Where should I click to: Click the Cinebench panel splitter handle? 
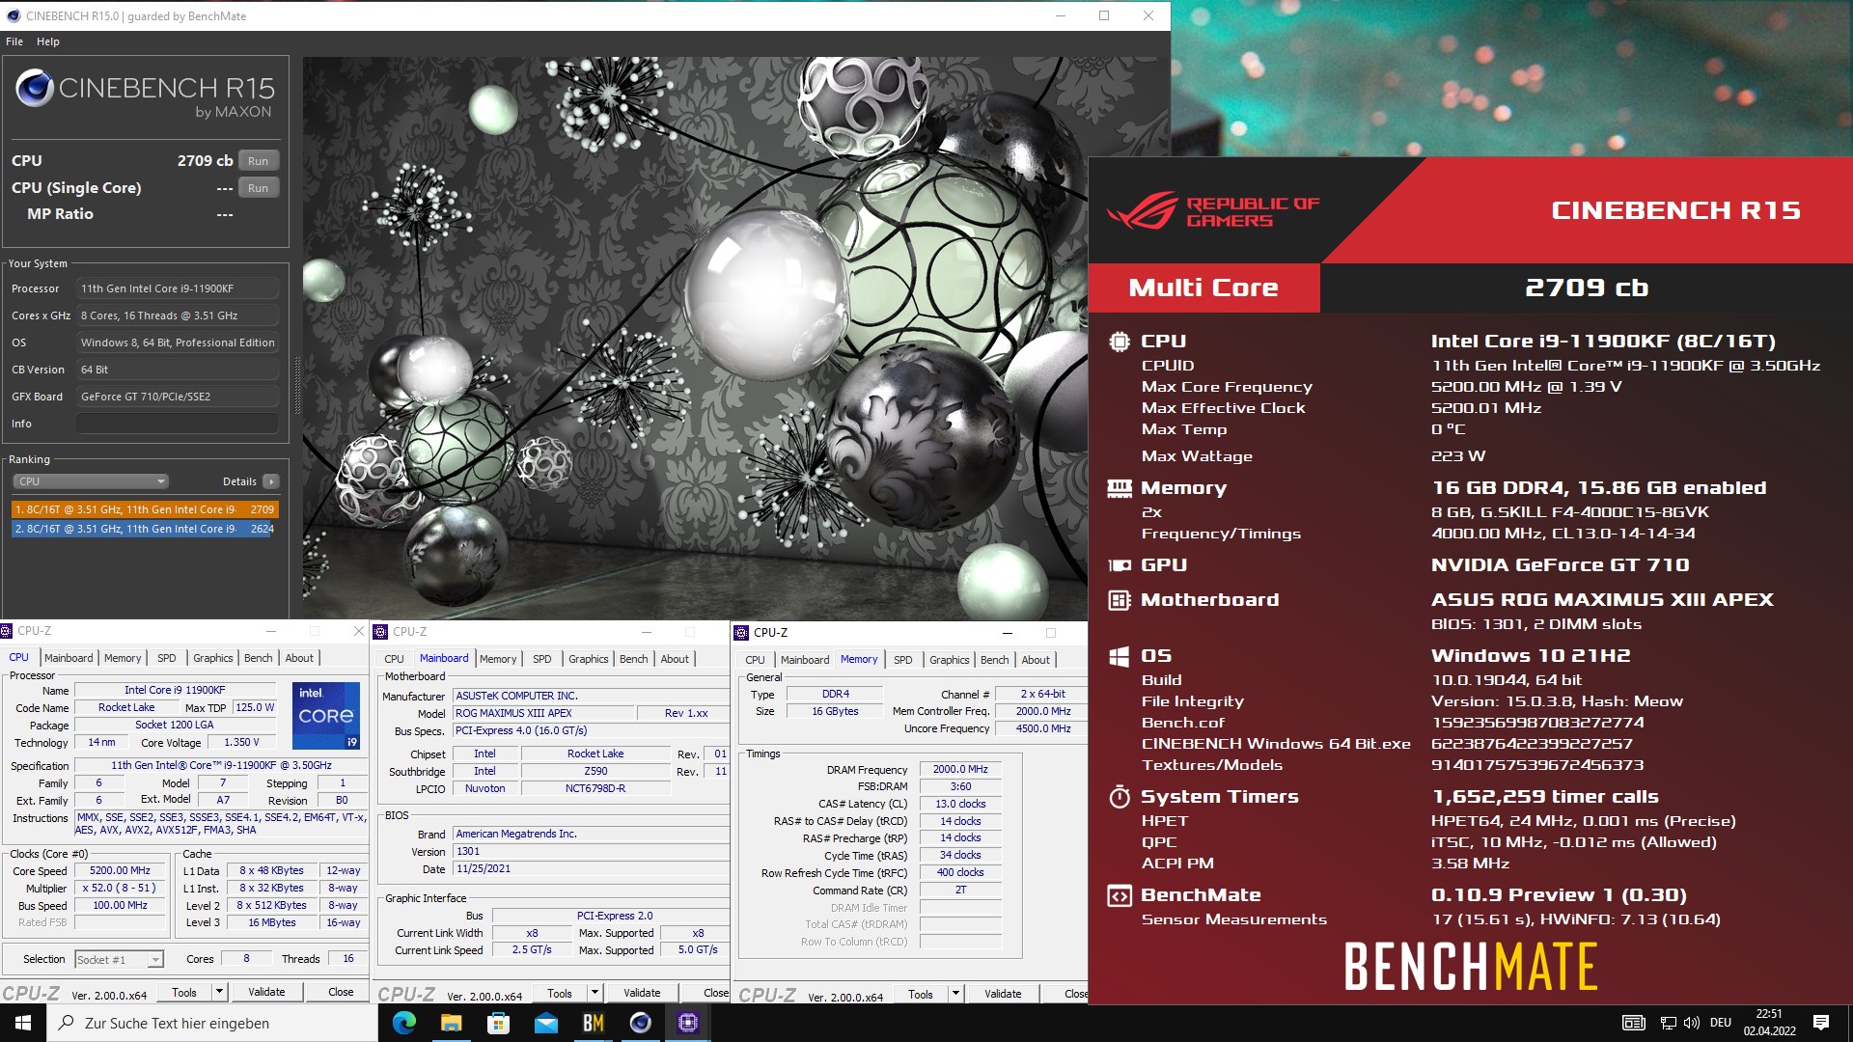tap(296, 386)
